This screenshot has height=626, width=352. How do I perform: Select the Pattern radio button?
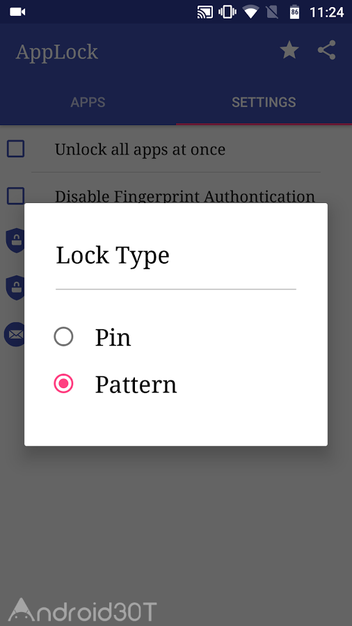click(x=63, y=384)
